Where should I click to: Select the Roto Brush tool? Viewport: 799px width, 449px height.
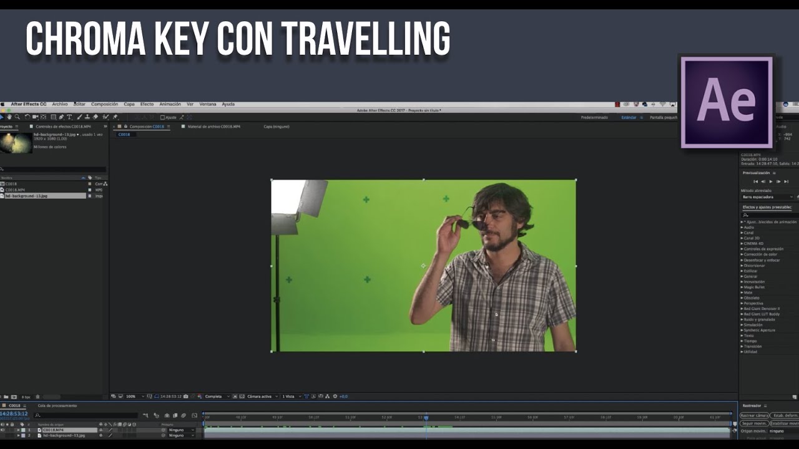(105, 117)
